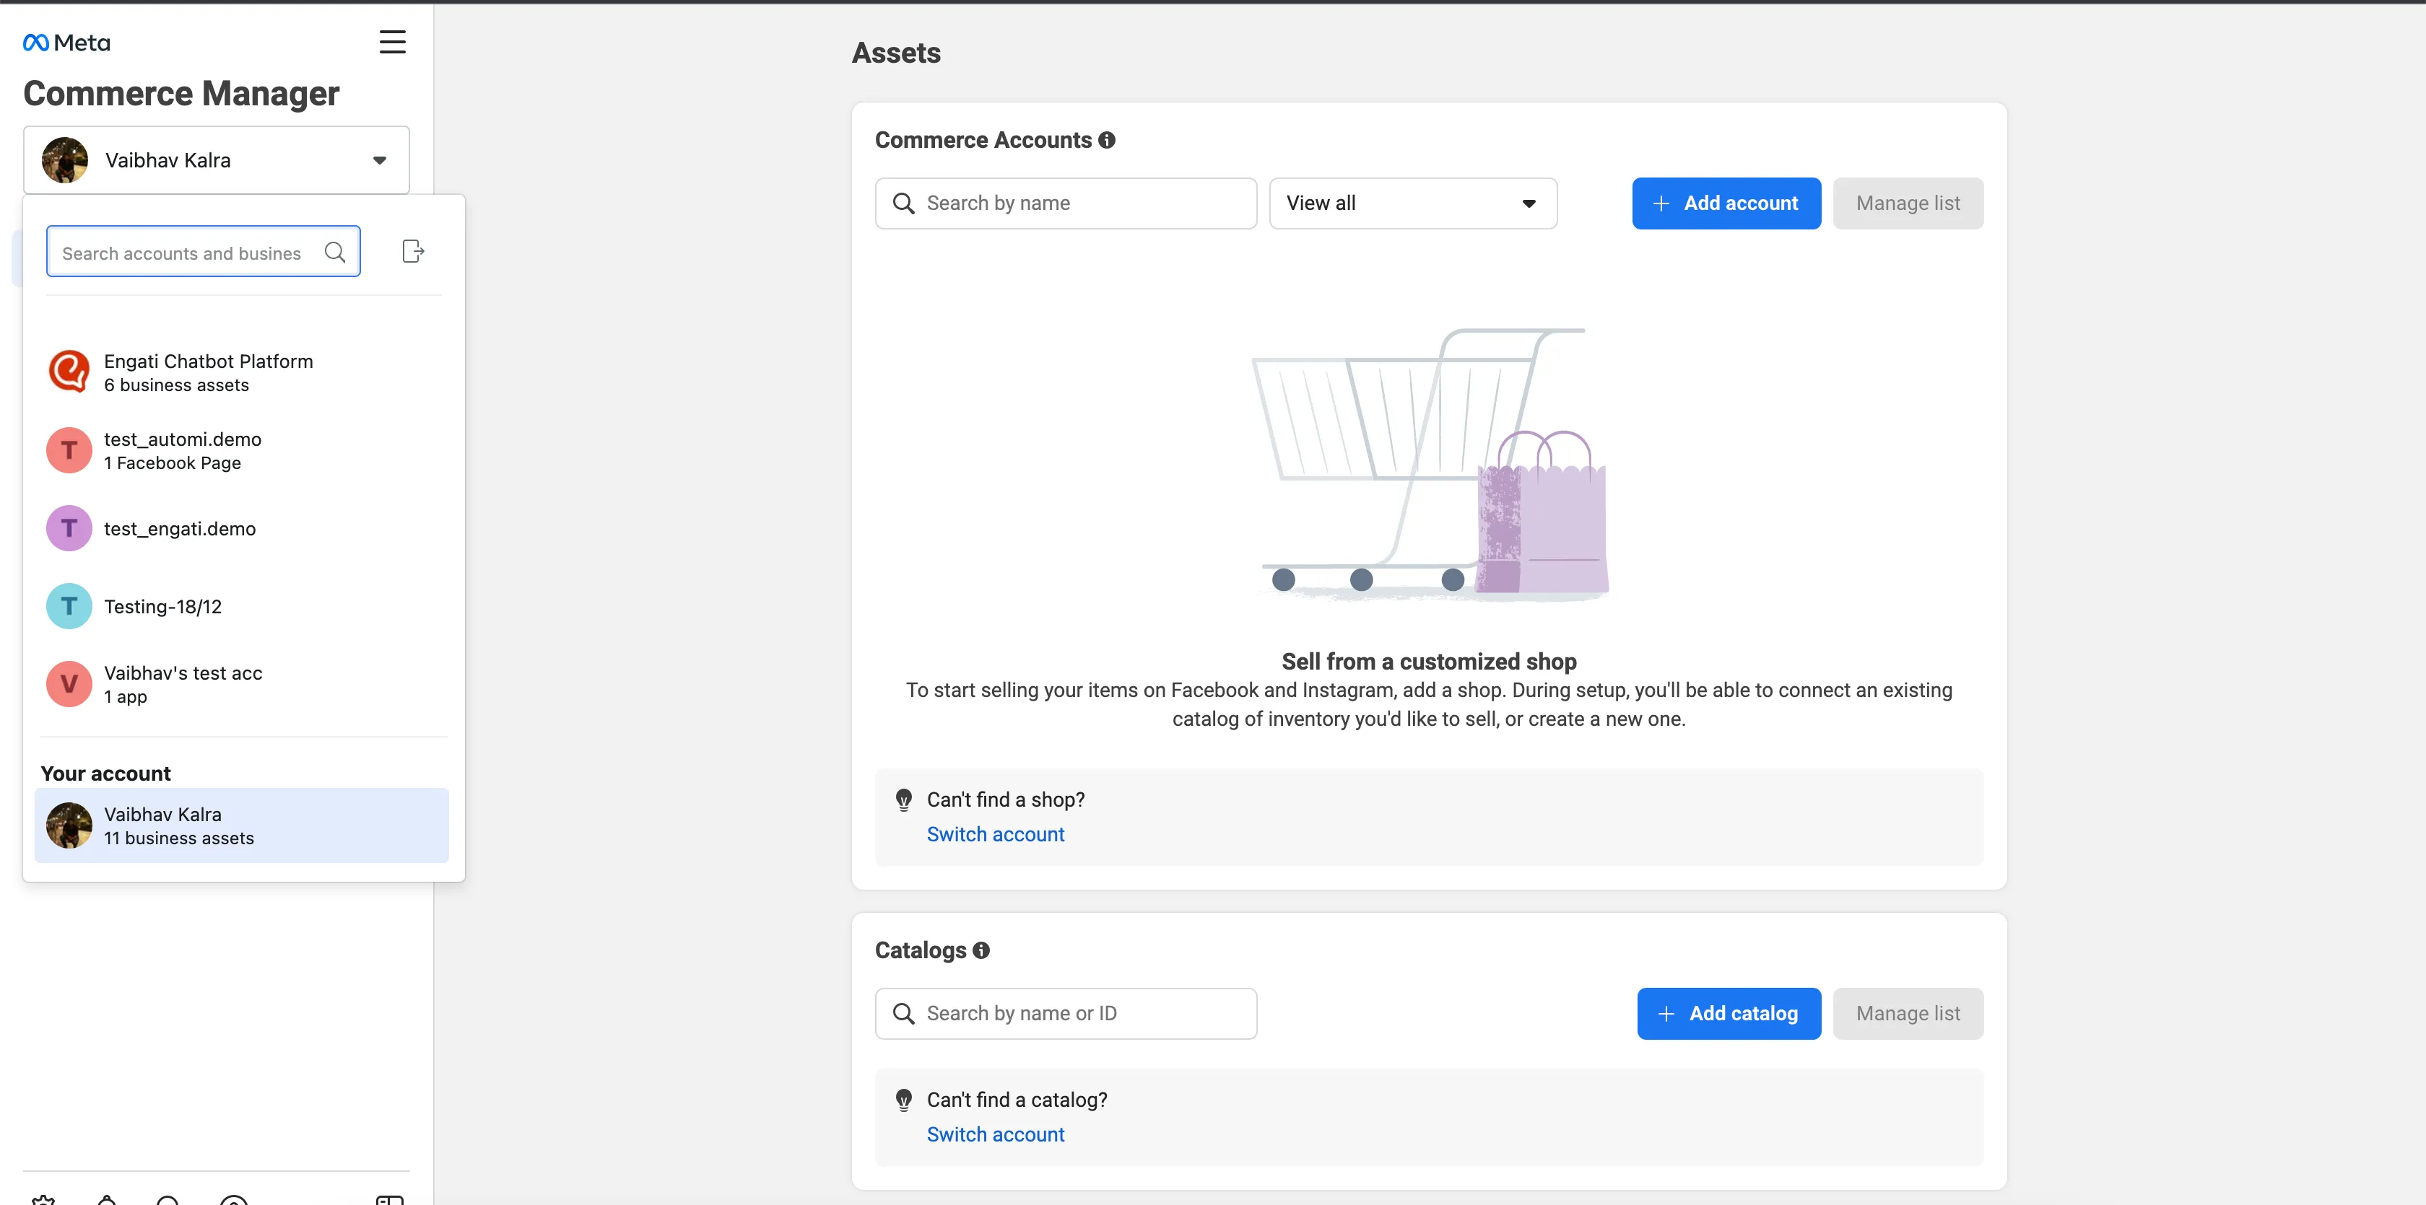The image size is (2426, 1205).
Task: Select the test_automi.demo account
Action: click(x=241, y=450)
